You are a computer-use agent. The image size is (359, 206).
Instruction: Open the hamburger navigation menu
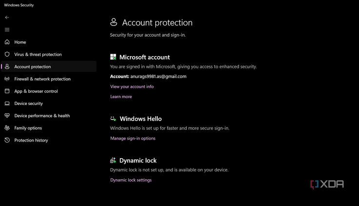pyautogui.click(x=7, y=30)
